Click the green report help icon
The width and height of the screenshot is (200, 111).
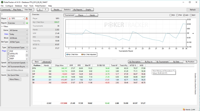(x=27, y=23)
